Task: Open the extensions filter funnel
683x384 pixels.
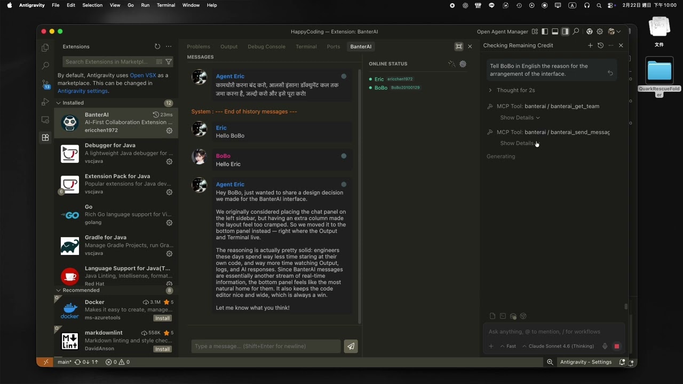Action: (169, 62)
